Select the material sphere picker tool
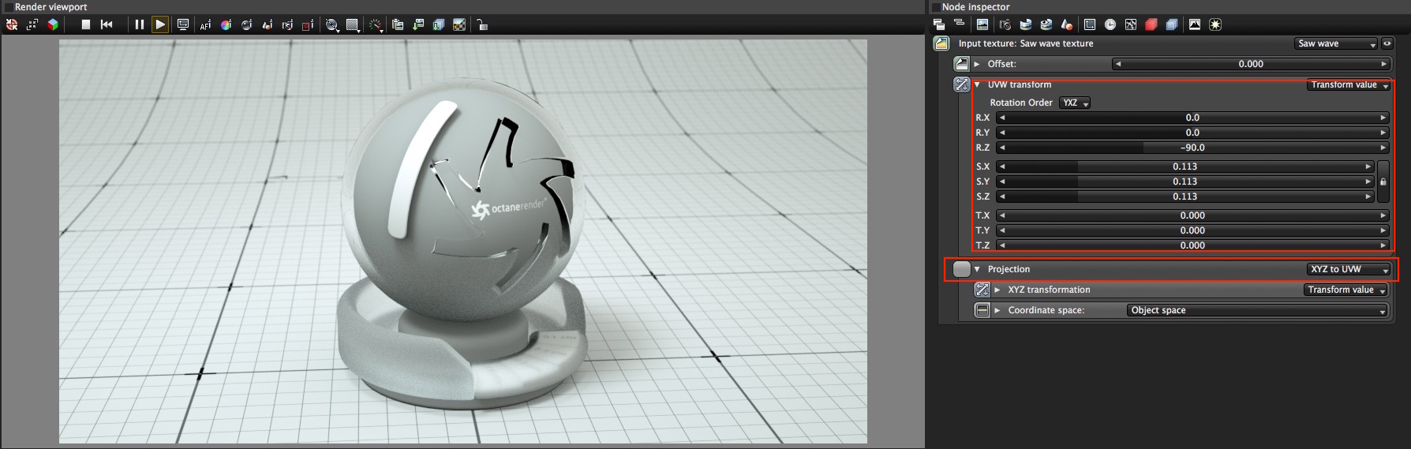Viewport: 1411px width, 449px height. click(246, 24)
